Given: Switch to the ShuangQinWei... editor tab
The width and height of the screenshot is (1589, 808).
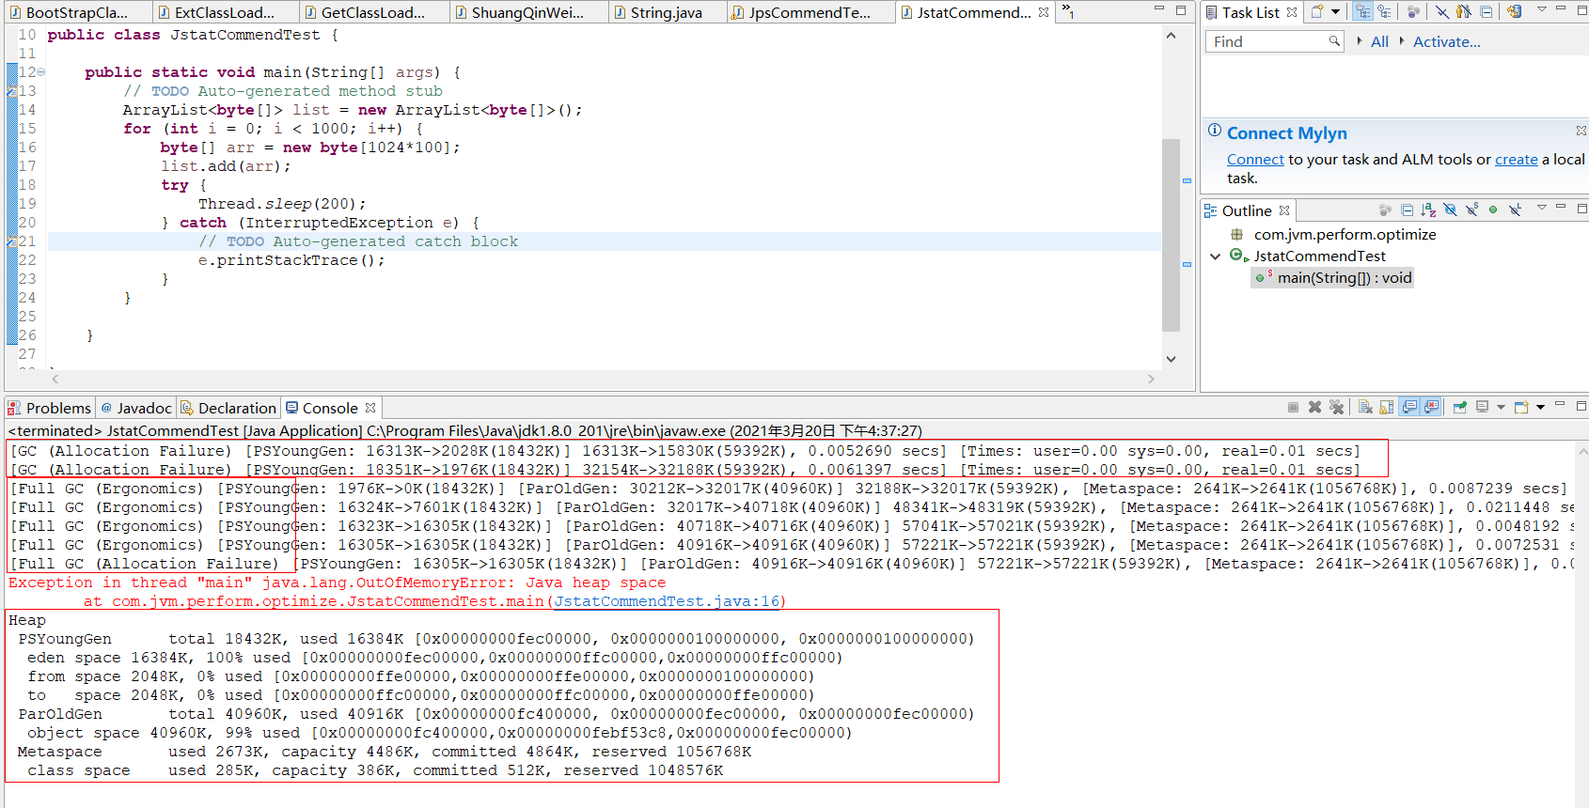Looking at the screenshot, I should click(527, 12).
